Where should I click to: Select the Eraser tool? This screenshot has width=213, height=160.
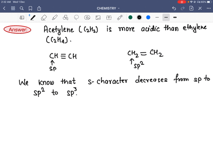tap(44, 18)
